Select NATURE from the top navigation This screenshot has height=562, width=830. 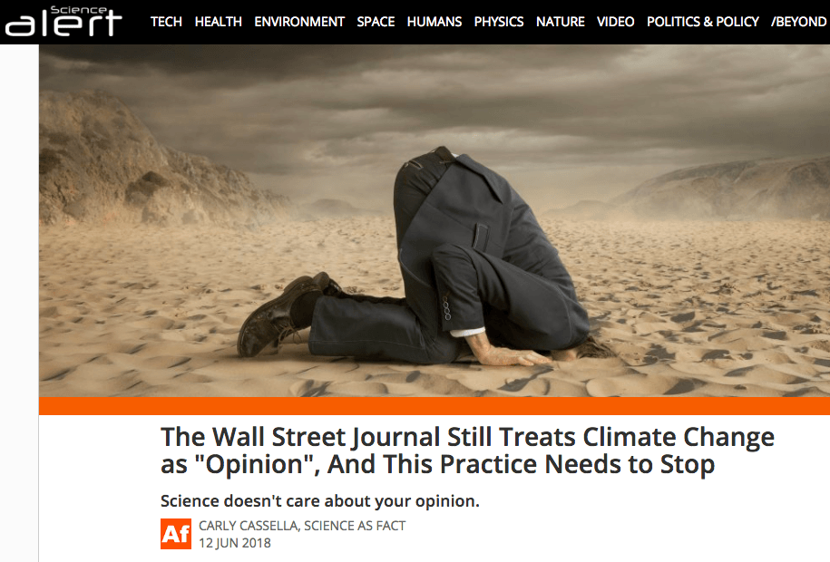pos(560,22)
